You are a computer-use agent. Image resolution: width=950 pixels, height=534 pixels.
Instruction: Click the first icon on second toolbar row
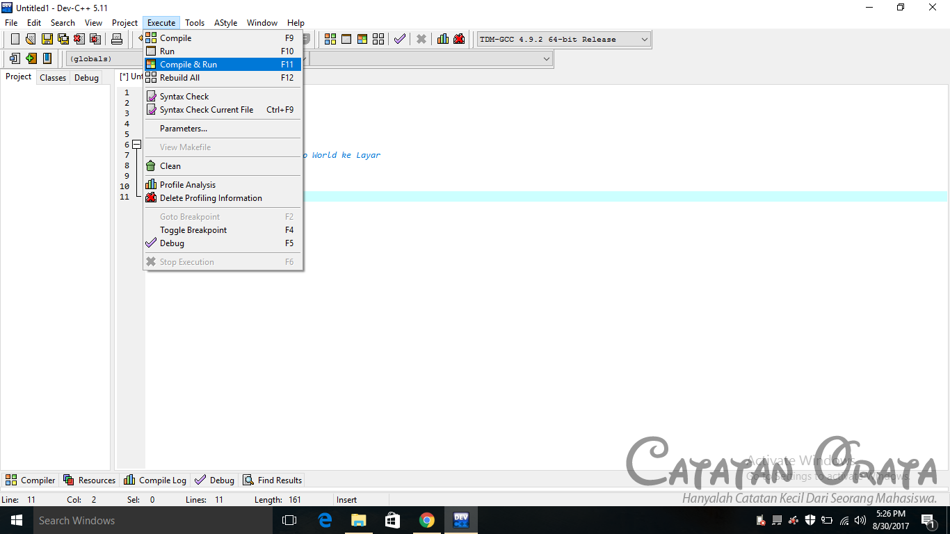pos(15,58)
